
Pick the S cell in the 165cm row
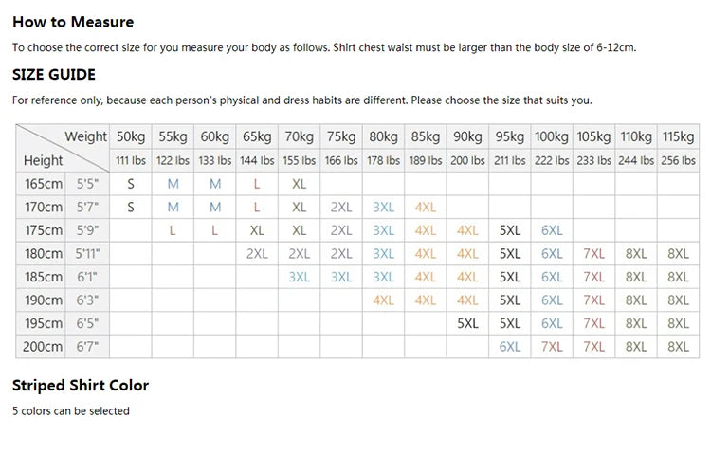coord(131,184)
